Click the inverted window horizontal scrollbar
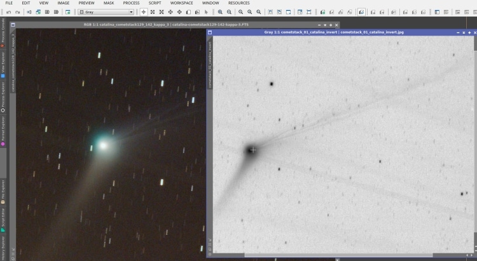Image resolution: width=477 pixels, height=261 pixels. pyautogui.click(x=338, y=255)
